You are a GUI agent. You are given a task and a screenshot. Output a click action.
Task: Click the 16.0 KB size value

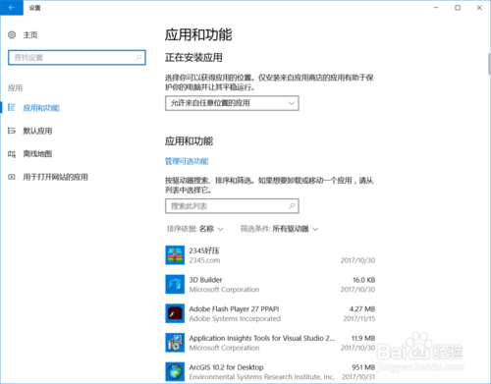coord(363,280)
